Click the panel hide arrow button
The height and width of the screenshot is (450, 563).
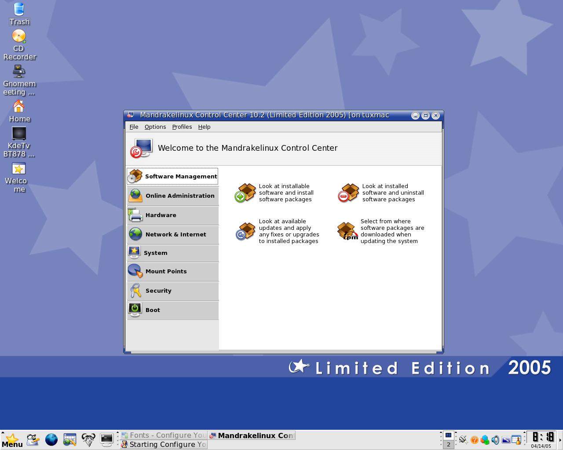tap(560, 440)
